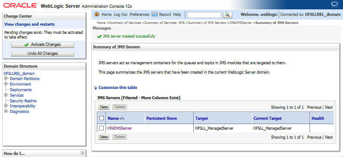Viewport: 343px width, 157px height.
Task: Click breadcrumb OfsllJMSServer link
Action: tap(241, 23)
